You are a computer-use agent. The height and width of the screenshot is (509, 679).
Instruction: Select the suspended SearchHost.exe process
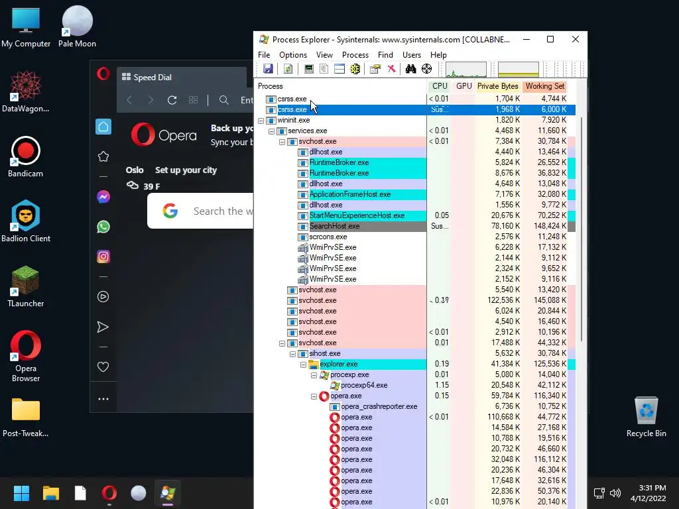(334, 226)
